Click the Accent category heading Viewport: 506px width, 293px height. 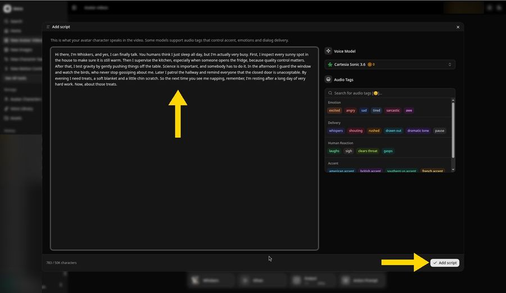pyautogui.click(x=333, y=163)
